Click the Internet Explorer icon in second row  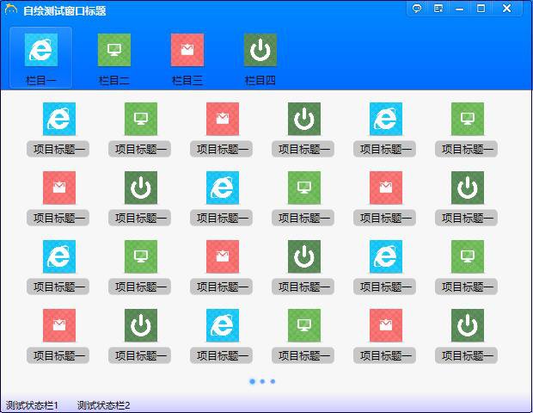[x=223, y=188]
